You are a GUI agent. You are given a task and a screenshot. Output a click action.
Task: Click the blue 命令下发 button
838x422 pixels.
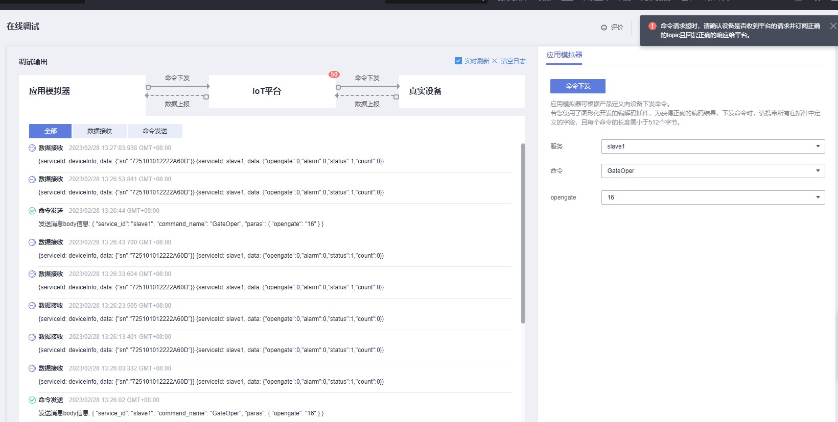click(578, 86)
